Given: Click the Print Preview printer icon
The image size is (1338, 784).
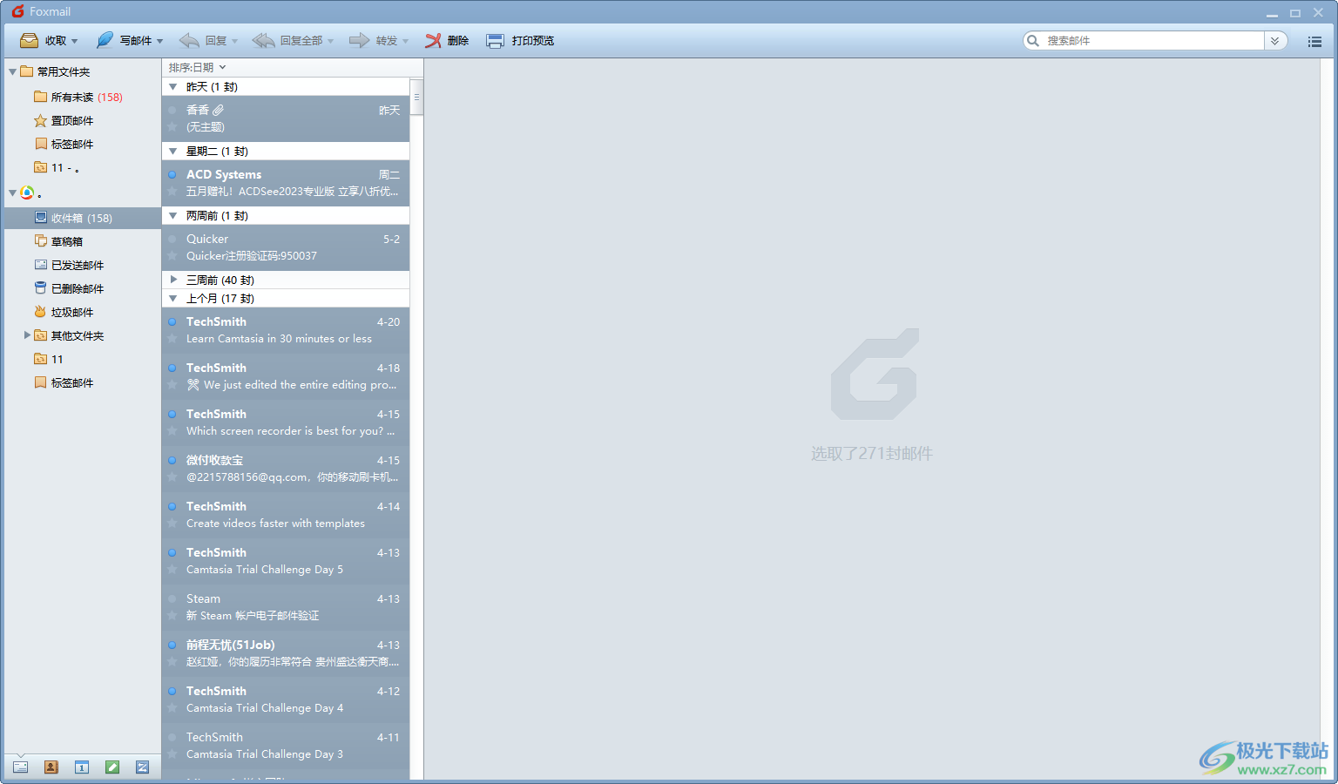Looking at the screenshot, I should tap(495, 40).
